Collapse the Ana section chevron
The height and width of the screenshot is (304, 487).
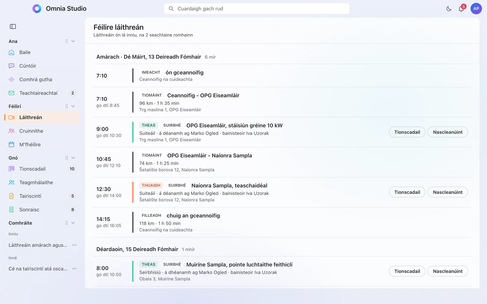click(x=73, y=41)
